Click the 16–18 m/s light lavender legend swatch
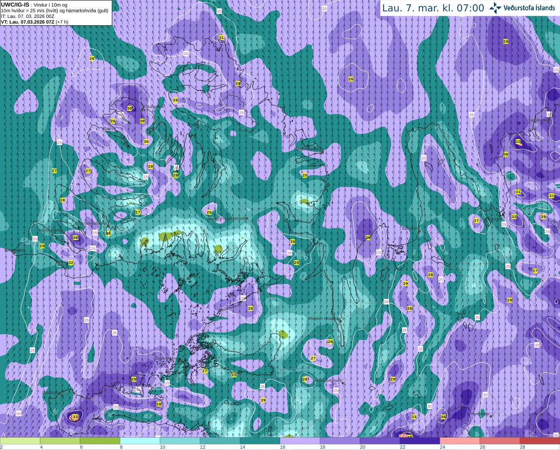Screen dimensions: 560x450 point(300,441)
